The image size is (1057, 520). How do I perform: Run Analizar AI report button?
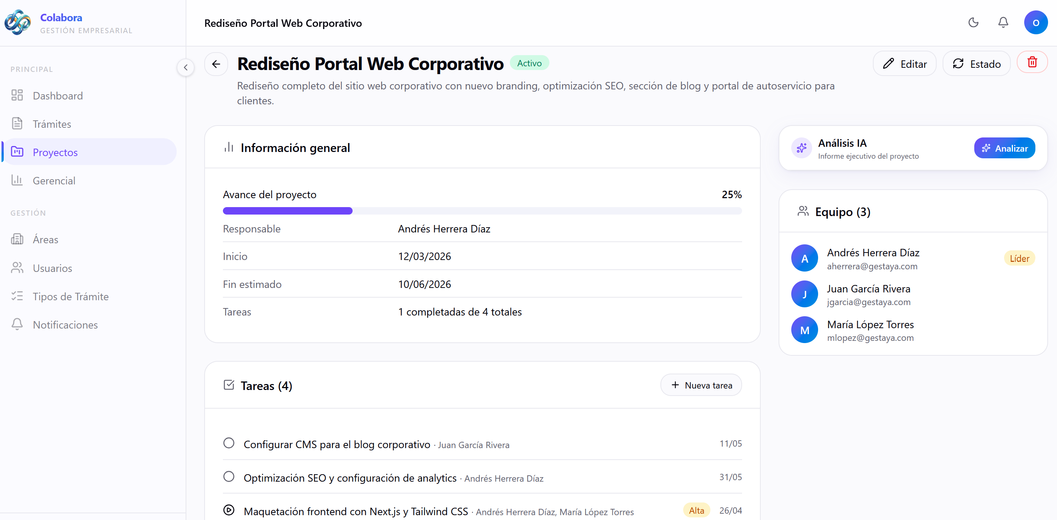coord(1004,149)
